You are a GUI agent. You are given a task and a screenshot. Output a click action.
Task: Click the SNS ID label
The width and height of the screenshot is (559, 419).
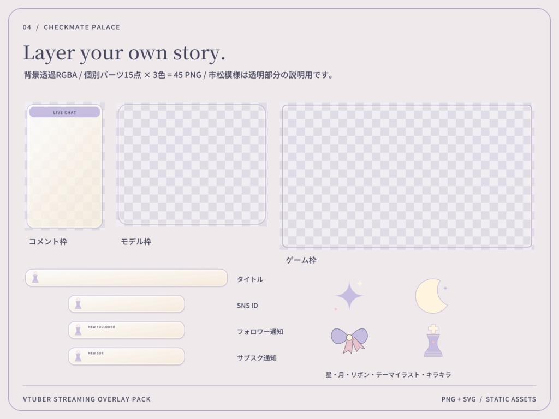click(247, 306)
